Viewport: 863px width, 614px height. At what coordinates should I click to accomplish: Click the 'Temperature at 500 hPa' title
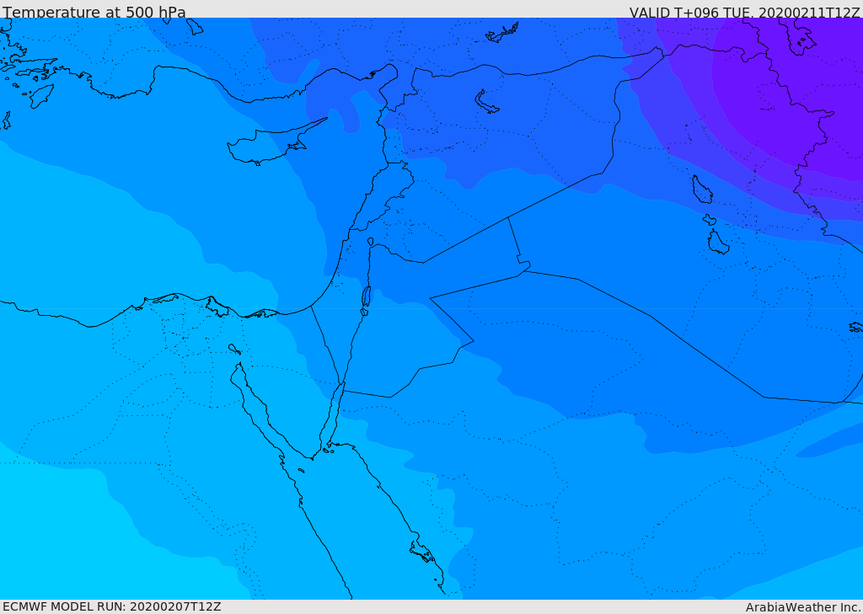click(x=94, y=12)
